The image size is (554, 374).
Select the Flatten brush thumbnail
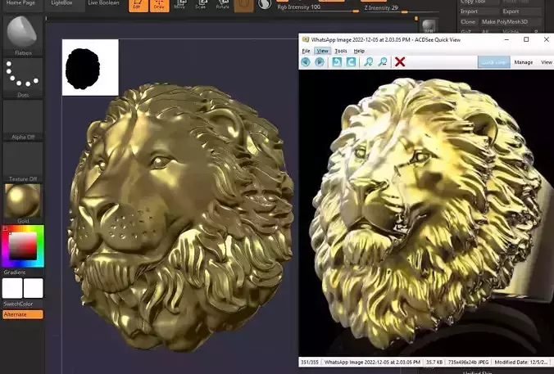23,33
